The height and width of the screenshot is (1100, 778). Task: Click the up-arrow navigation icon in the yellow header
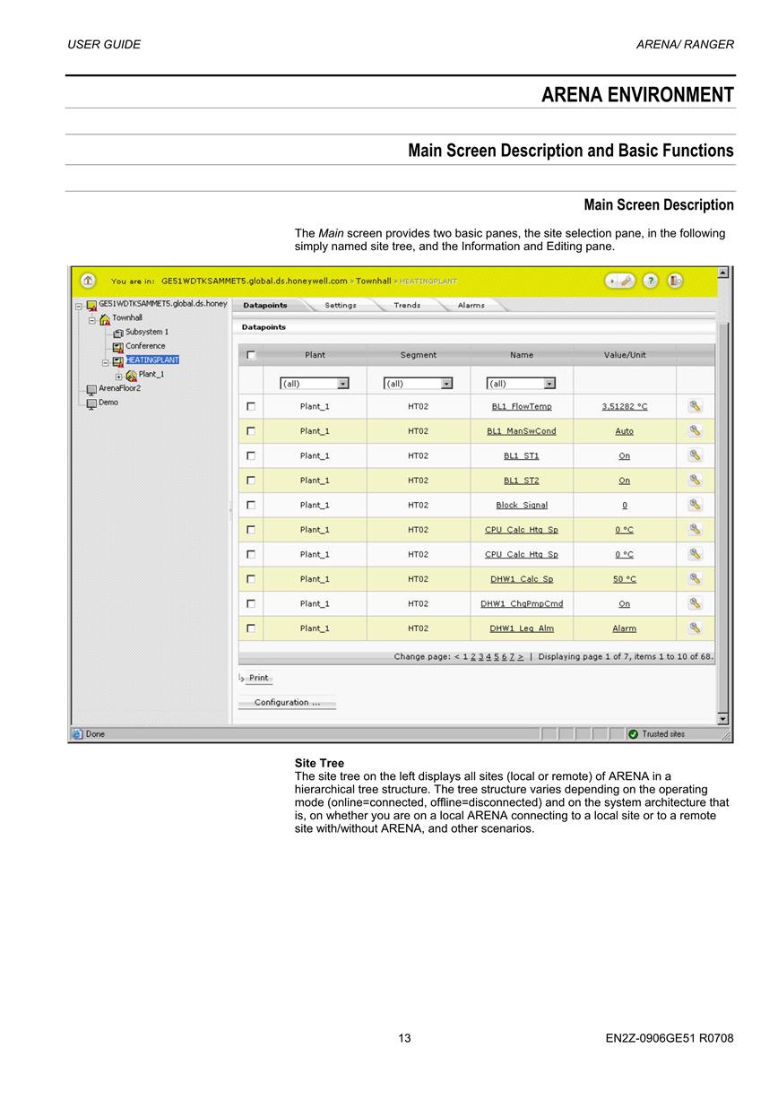(x=89, y=281)
